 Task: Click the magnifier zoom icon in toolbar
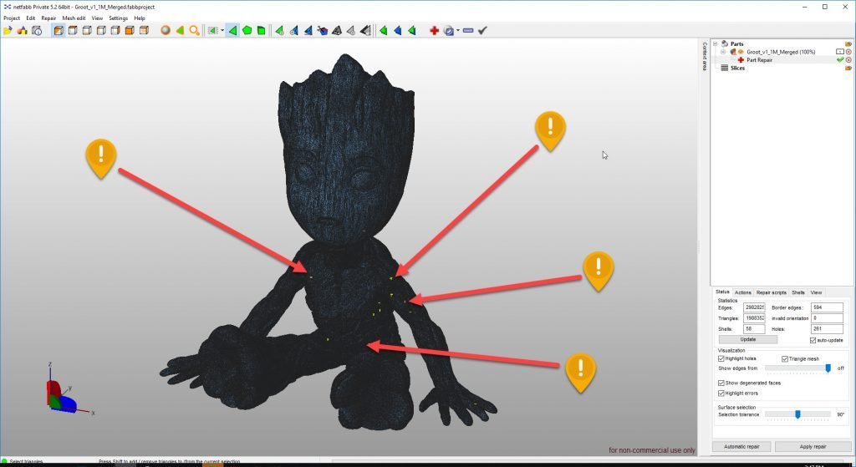(x=194, y=30)
